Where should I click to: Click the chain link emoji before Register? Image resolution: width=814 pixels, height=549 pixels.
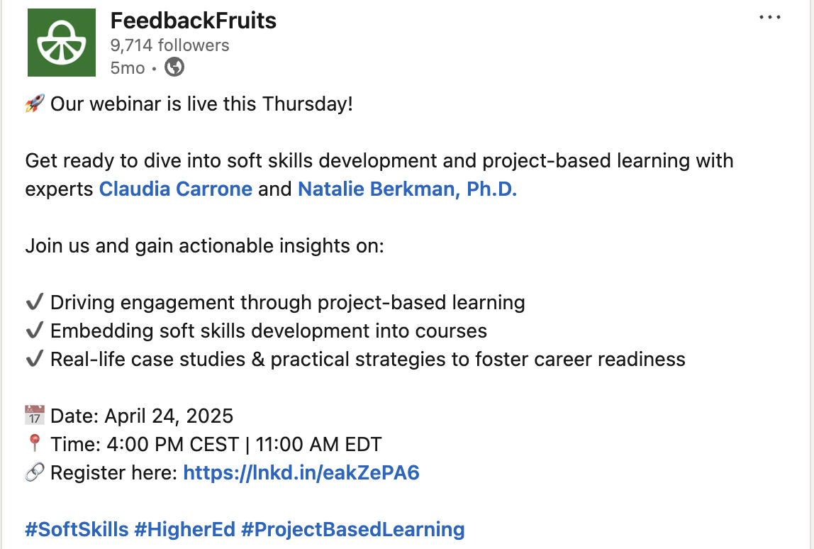(x=35, y=472)
